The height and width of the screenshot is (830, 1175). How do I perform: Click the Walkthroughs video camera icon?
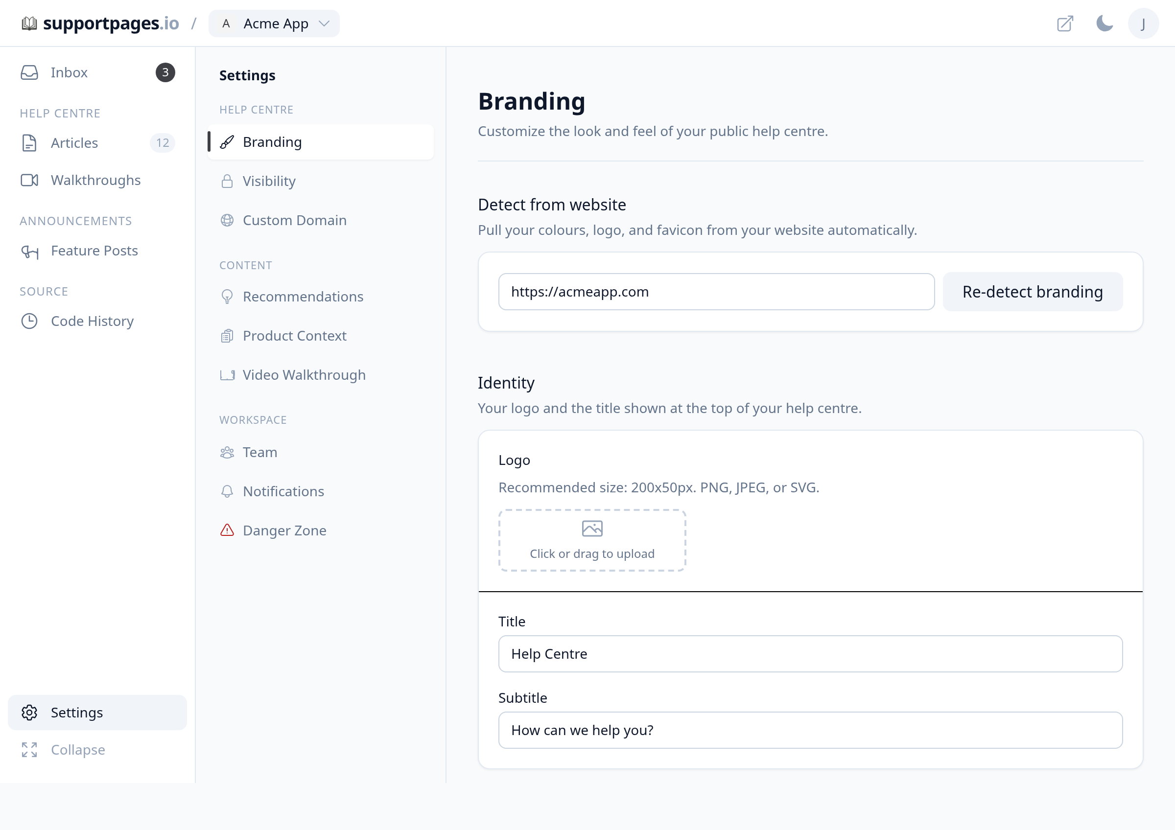point(29,180)
